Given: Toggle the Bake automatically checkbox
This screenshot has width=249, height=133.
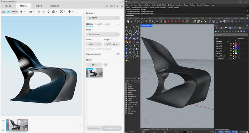Looking at the screenshot, I should (x=118, y=54).
